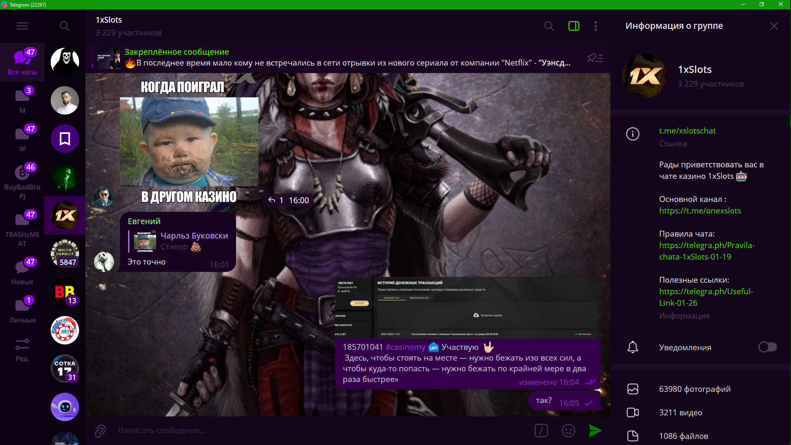Click the chat list search icon
Image resolution: width=791 pixels, height=445 pixels.
[65, 26]
